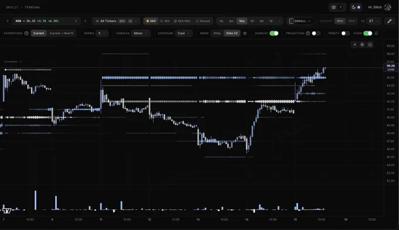This screenshot has width=399, height=230.
Task: Select the 1H timeframe
Action: tap(252, 21)
